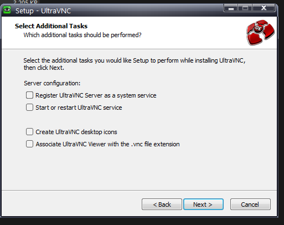Screen dimensions: 284x225
Task: Enable Register UltraVNC Server as system service checkbox
Action: (x=29, y=95)
